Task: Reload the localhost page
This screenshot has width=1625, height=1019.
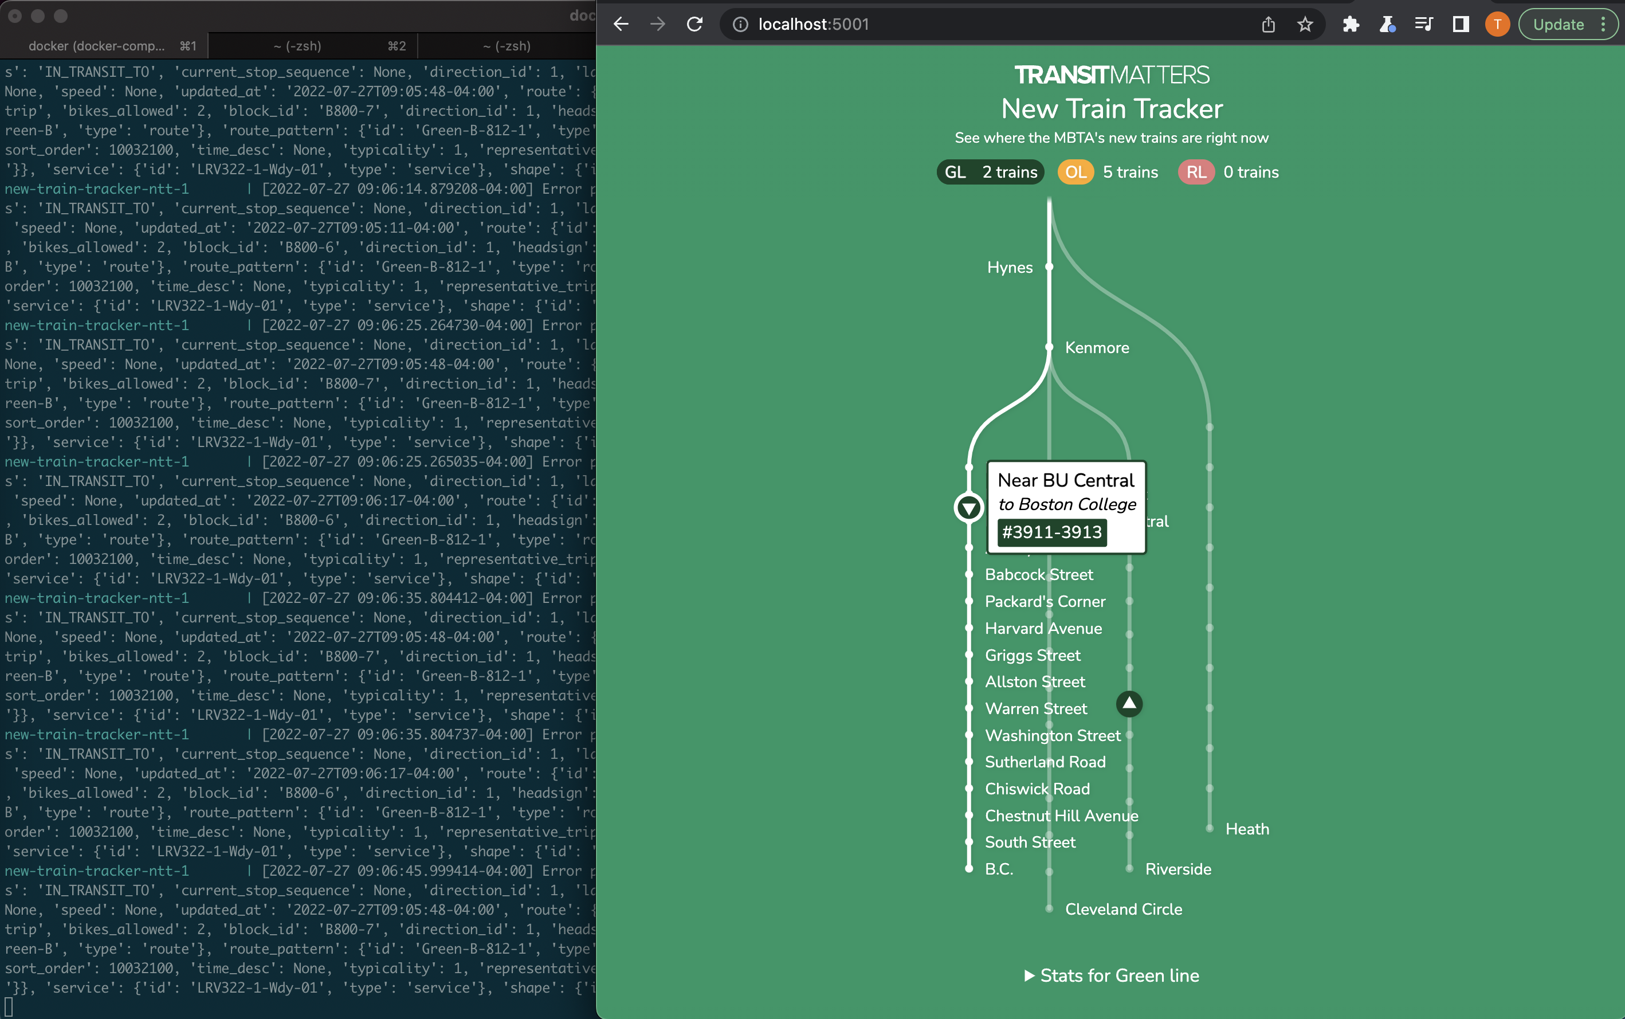Action: 694,24
